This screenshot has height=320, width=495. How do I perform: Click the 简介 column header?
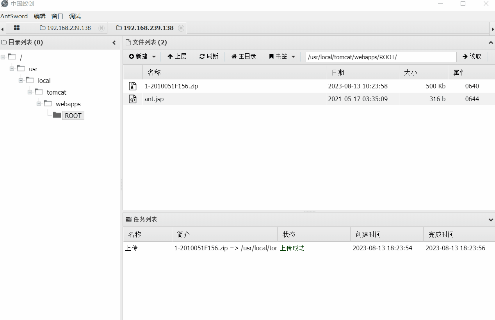click(x=224, y=234)
